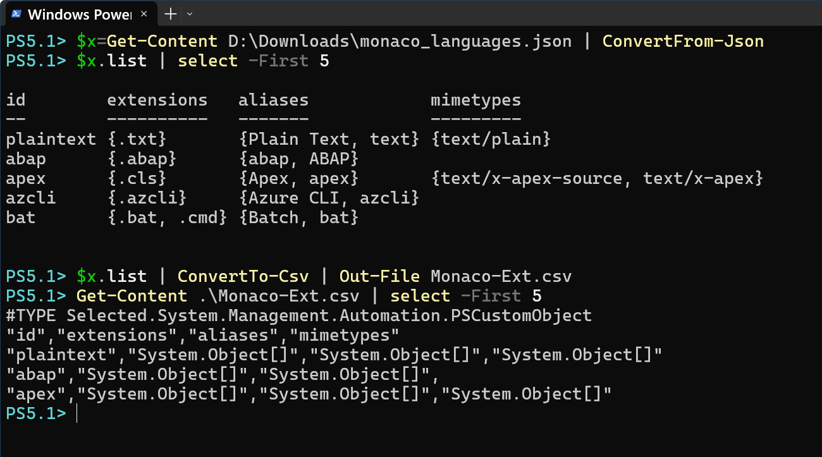Click the "abap" CSV output row
This screenshot has height=457, width=822.
(x=223, y=374)
